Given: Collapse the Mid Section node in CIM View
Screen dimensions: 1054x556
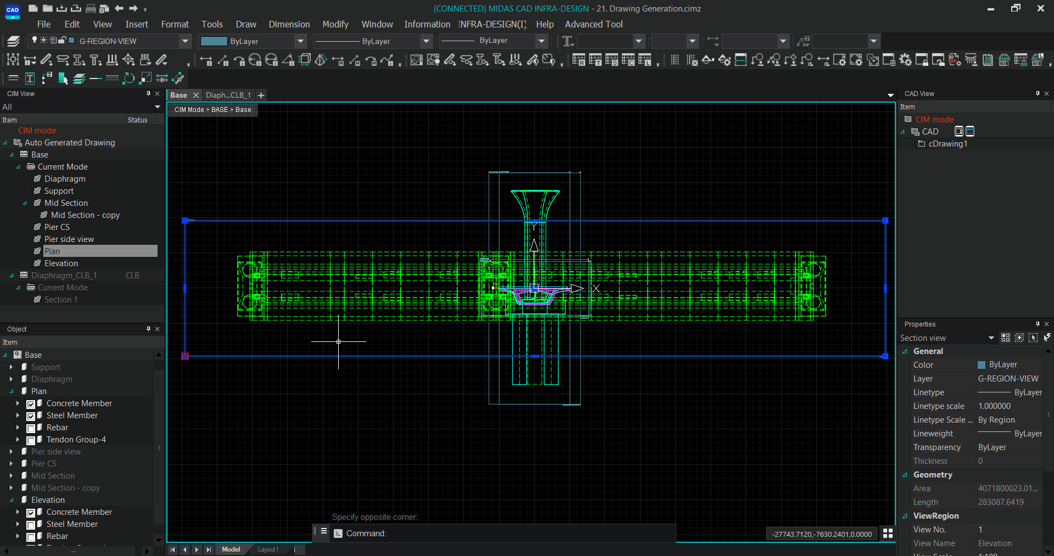Looking at the screenshot, I should pyautogui.click(x=25, y=203).
